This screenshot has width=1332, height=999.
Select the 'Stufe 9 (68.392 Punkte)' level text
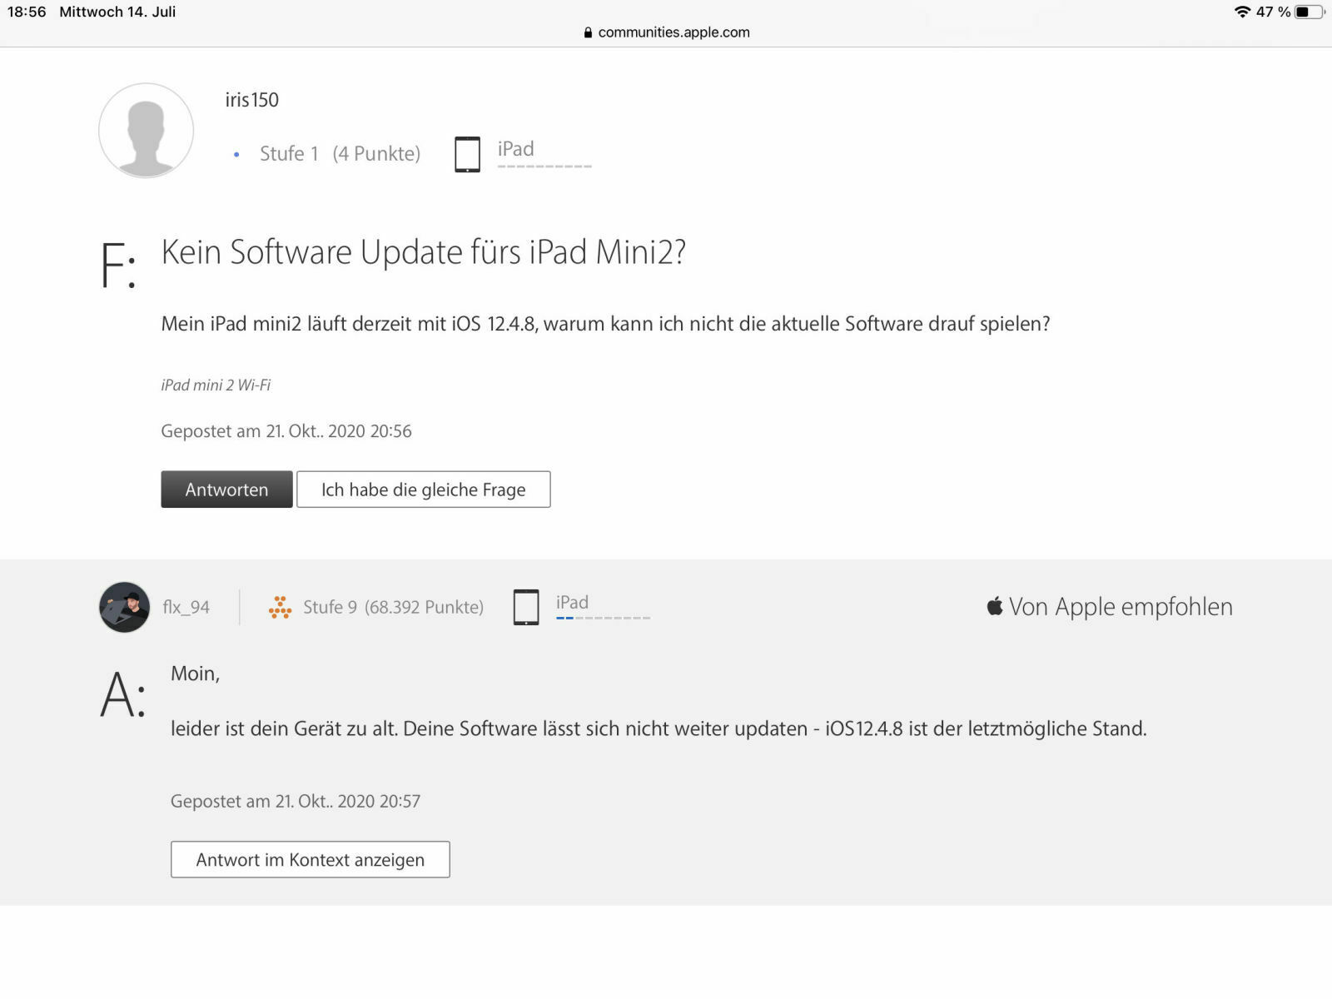[x=393, y=607]
